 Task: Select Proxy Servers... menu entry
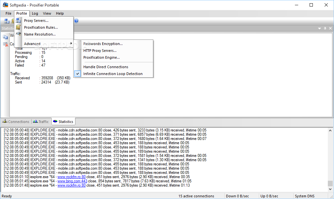[x=44, y=21]
